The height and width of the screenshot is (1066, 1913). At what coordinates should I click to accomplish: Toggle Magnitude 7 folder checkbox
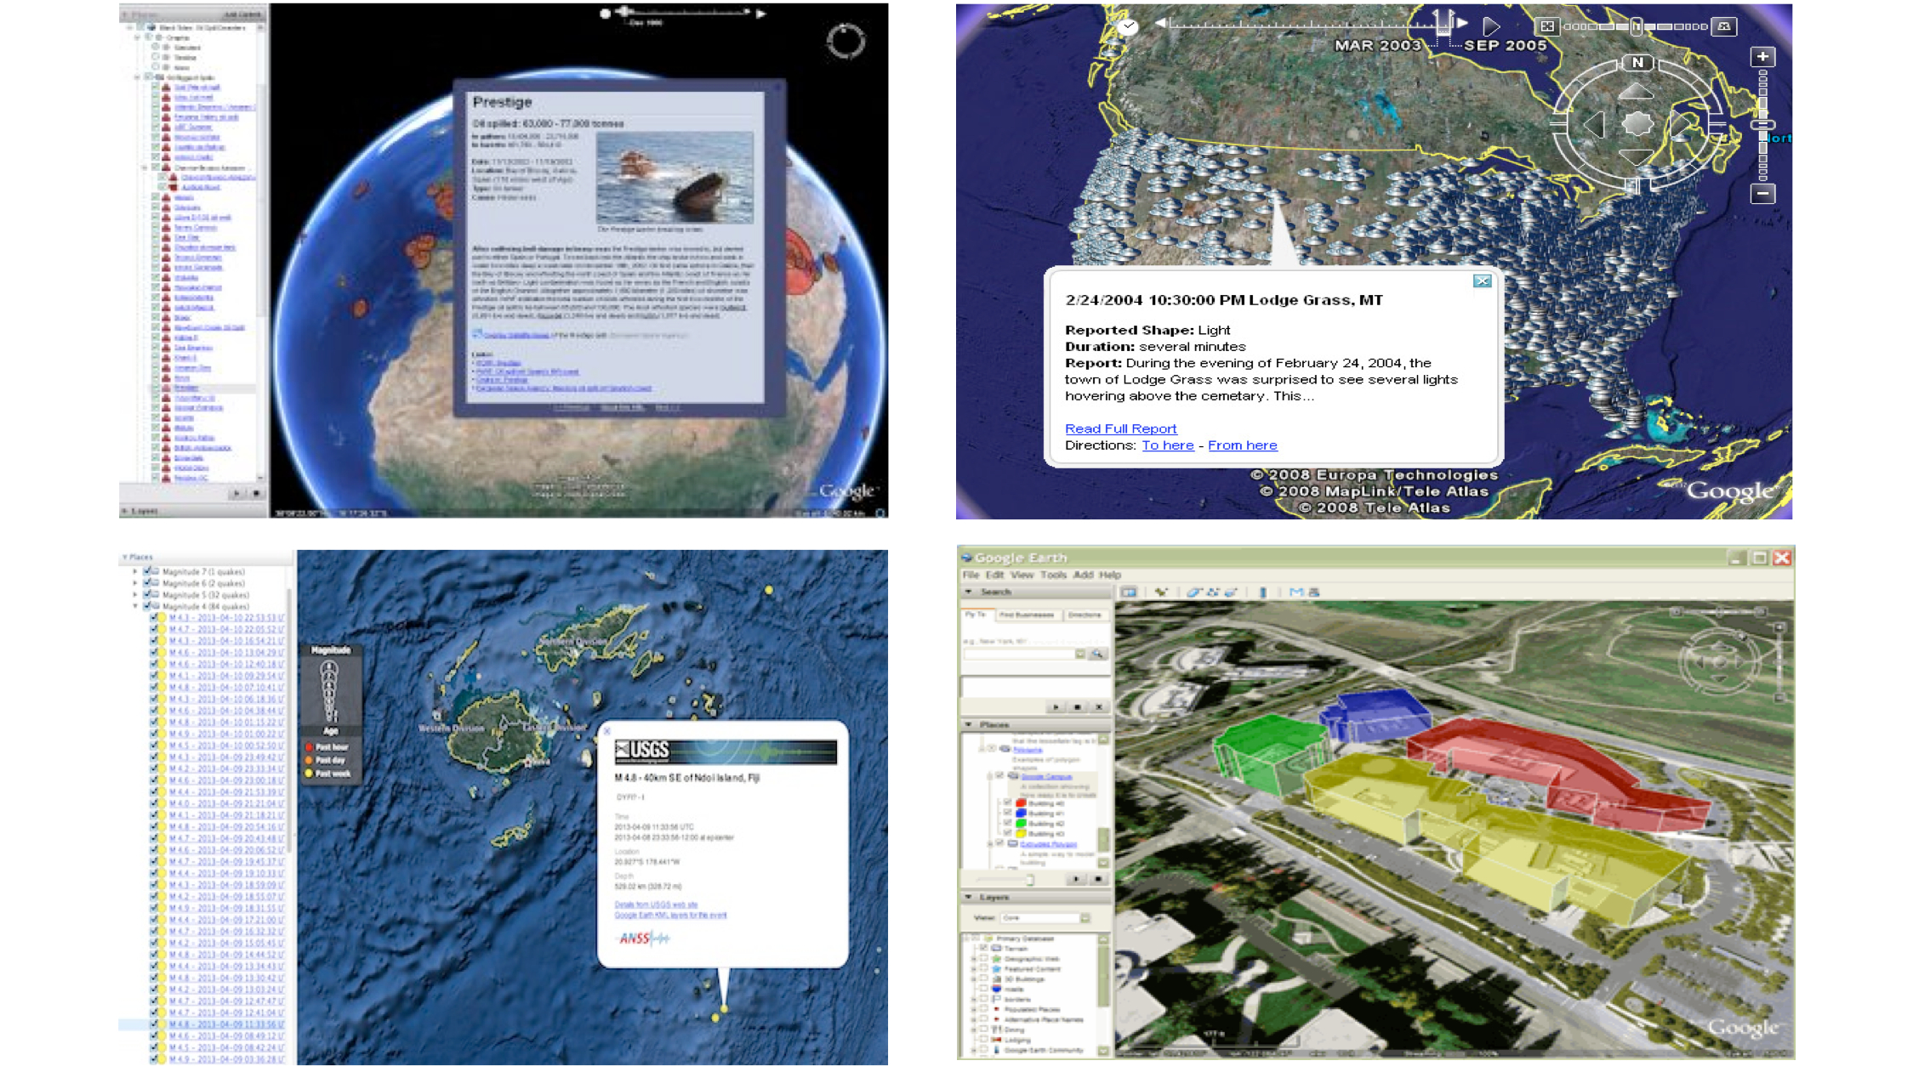point(147,571)
